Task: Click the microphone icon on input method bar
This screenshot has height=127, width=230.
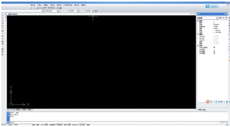Action: [219, 102]
